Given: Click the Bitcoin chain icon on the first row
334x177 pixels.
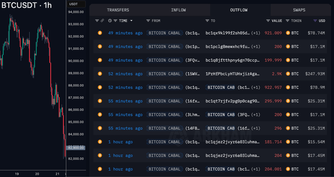Looking at the screenshot, I should (x=100, y=33).
